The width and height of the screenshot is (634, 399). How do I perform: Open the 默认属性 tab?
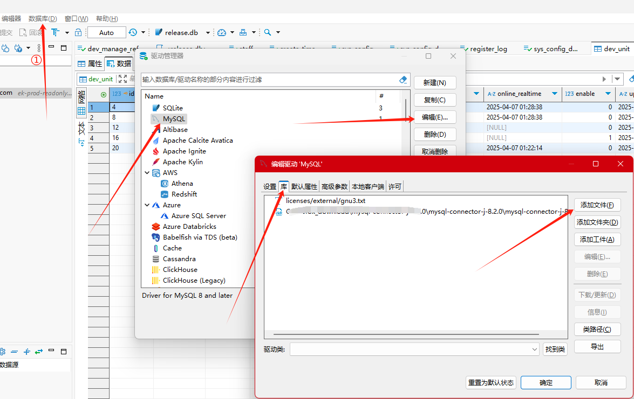pos(304,186)
